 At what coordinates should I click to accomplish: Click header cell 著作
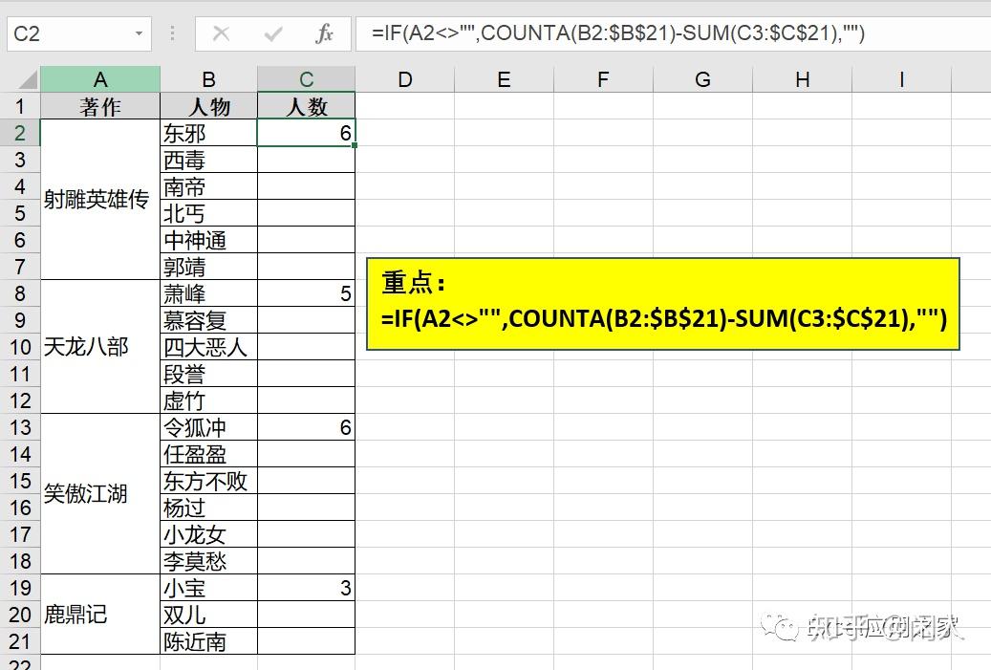pos(99,106)
